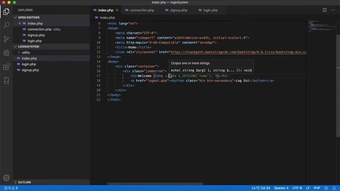Open the Search view in the activity bar
The width and height of the screenshot is (340, 191).
pyautogui.click(x=6, y=25)
